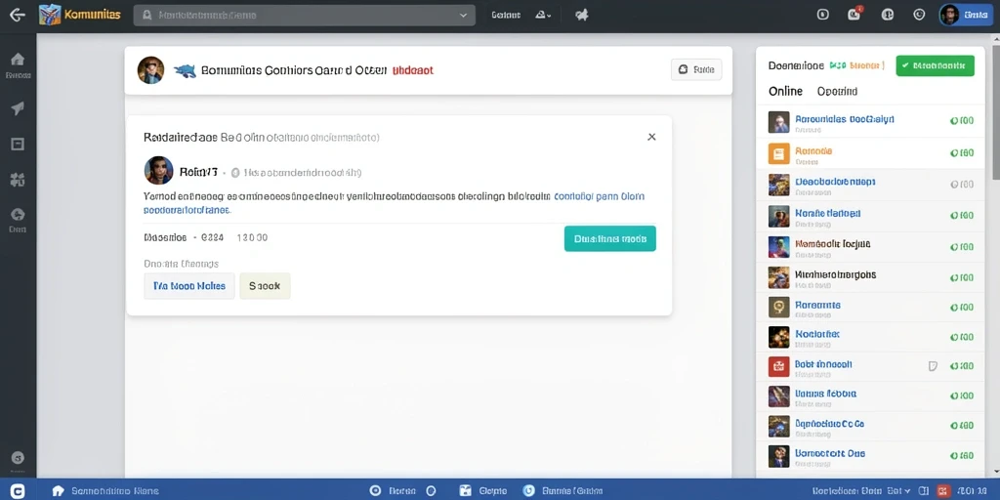1000x500 pixels.
Task: Select the paper plane icon in sidebar
Action: click(18, 108)
